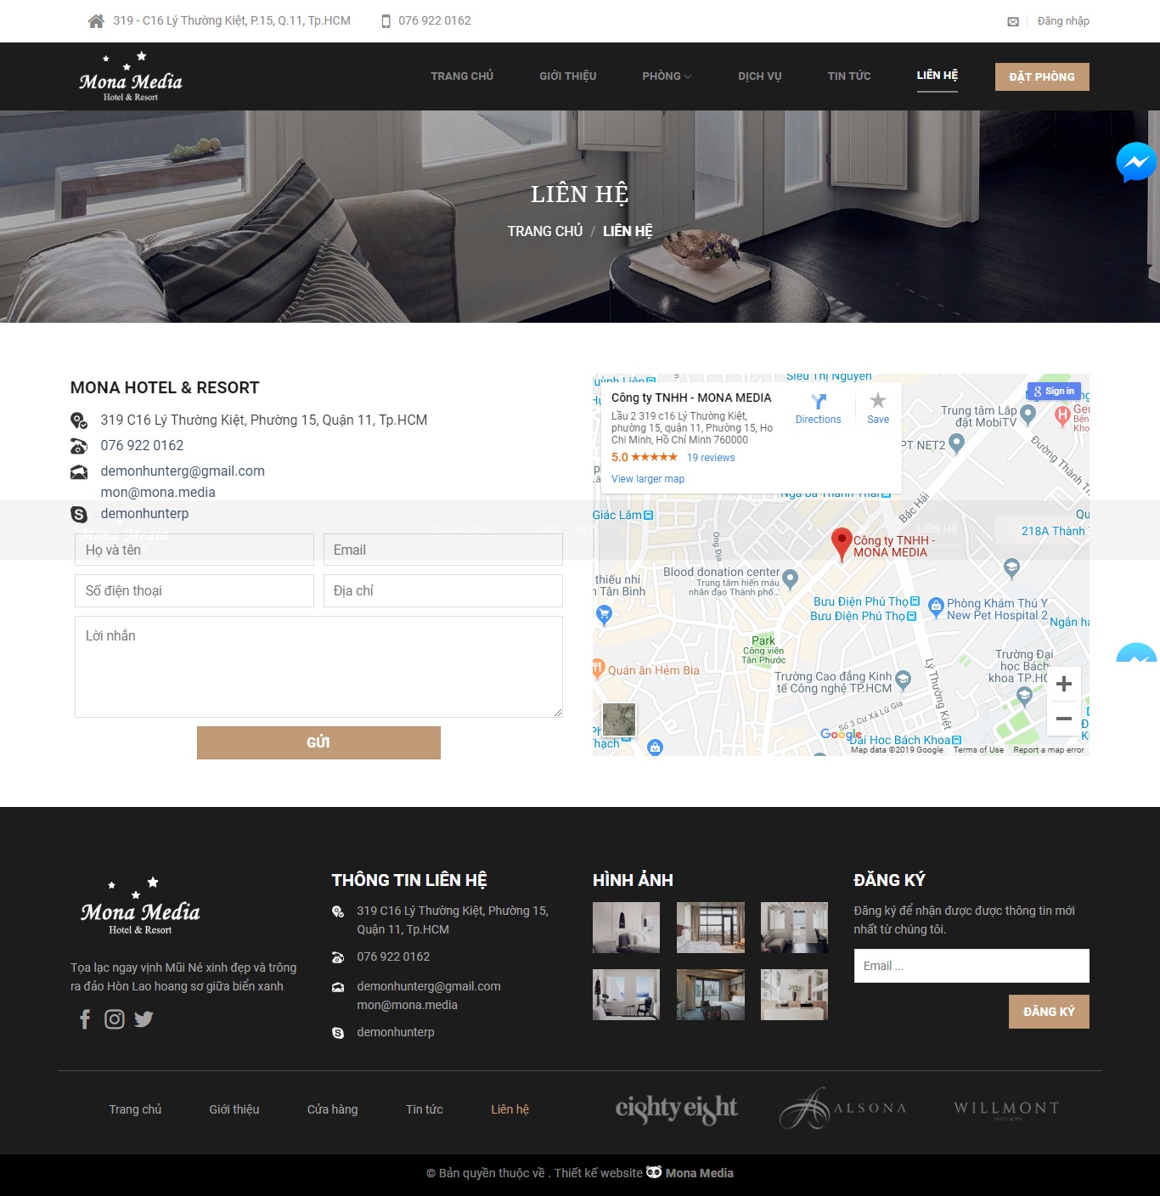
Task: Click the Google logo on the map
Action: pos(841,734)
